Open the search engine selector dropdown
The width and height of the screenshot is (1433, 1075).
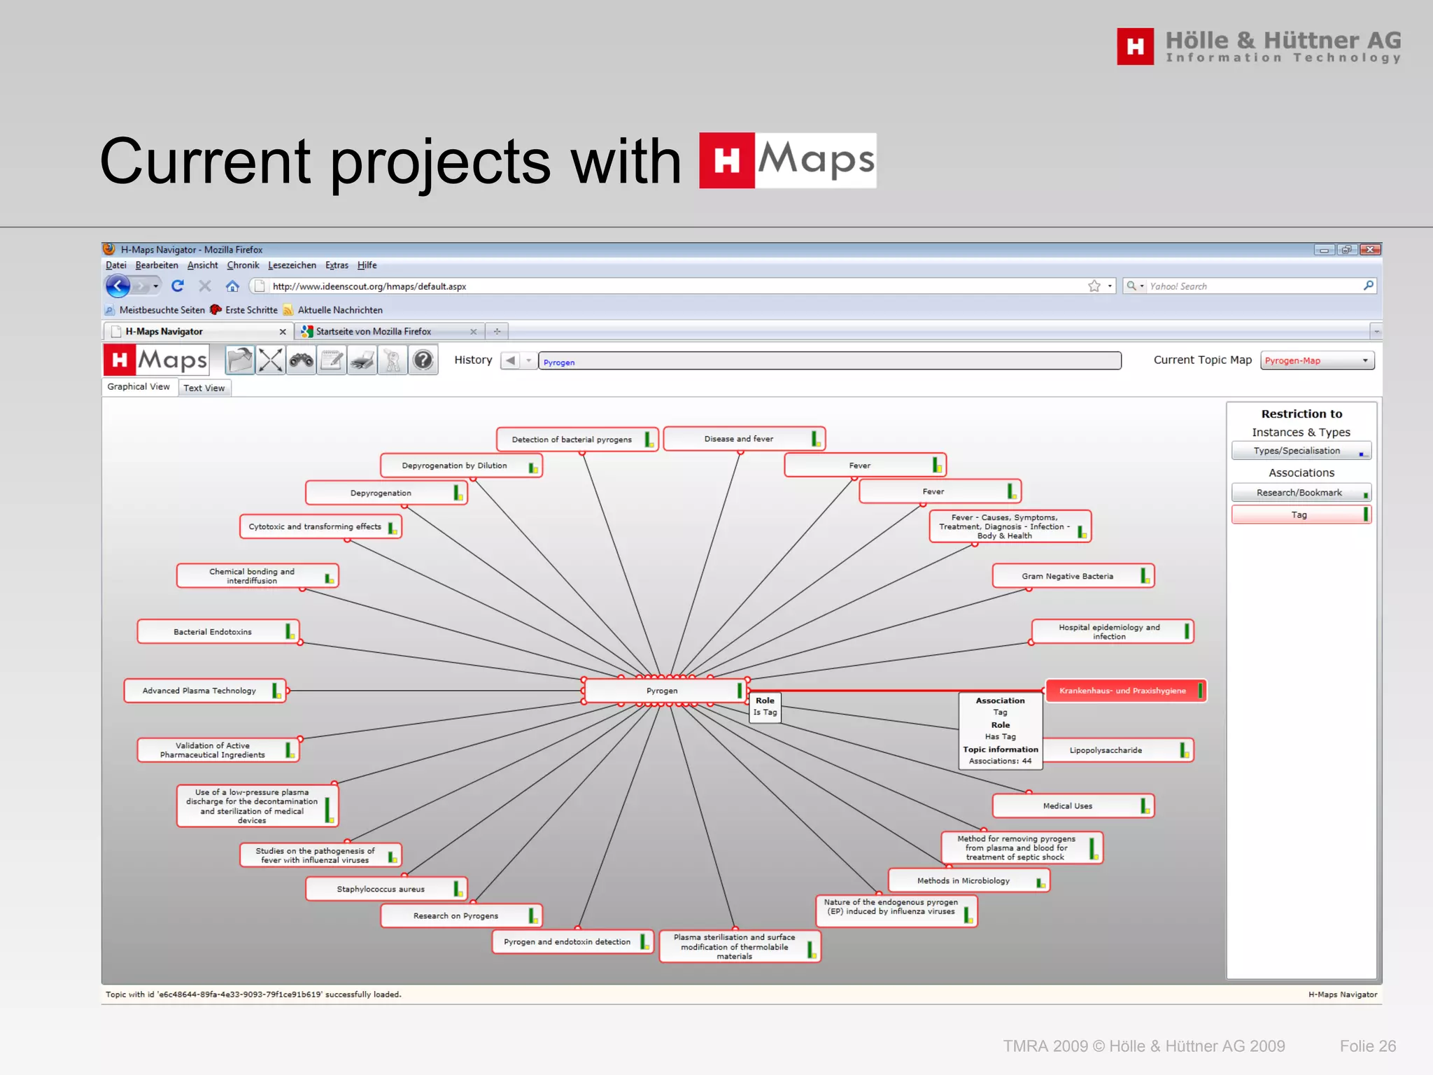(1134, 286)
